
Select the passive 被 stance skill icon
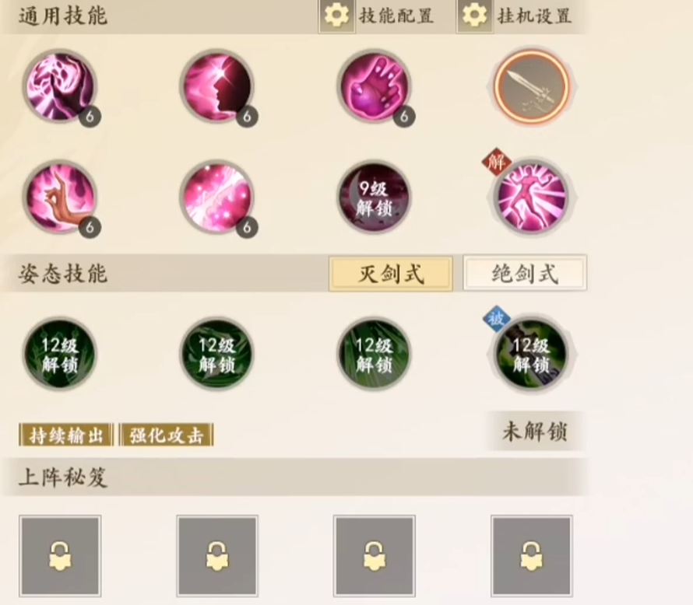click(x=532, y=354)
